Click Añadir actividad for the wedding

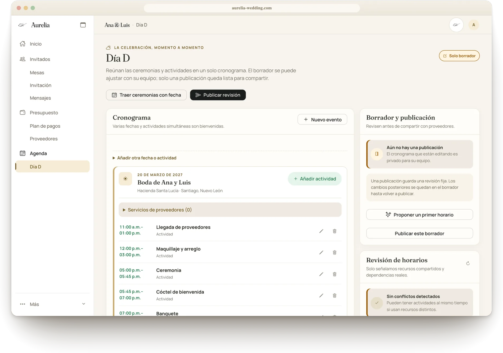tap(315, 179)
